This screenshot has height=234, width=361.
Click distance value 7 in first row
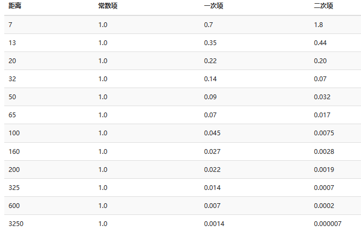10,24
